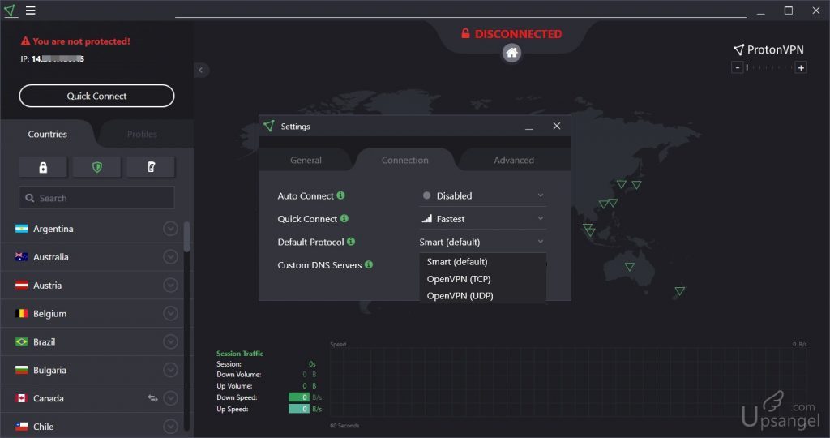The width and height of the screenshot is (830, 438).
Task: Click Quick Connect button
Action: pyautogui.click(x=97, y=96)
